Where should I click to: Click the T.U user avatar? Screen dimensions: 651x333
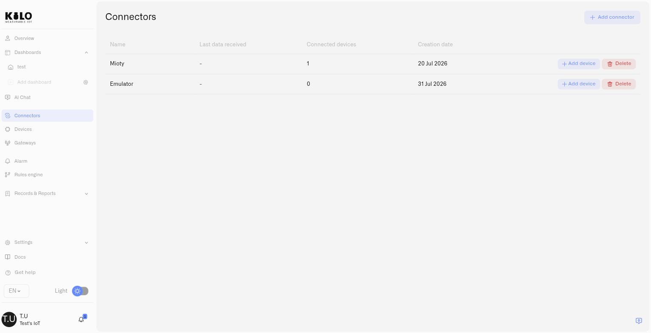pyautogui.click(x=9, y=319)
